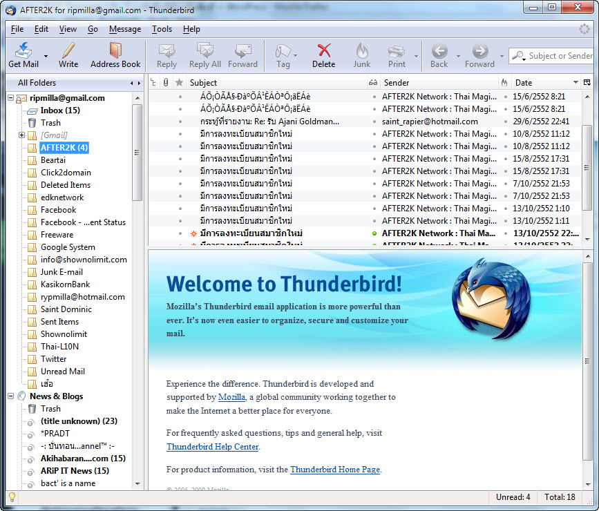
Task: Click the Tag toolbar icon
Action: (283, 55)
